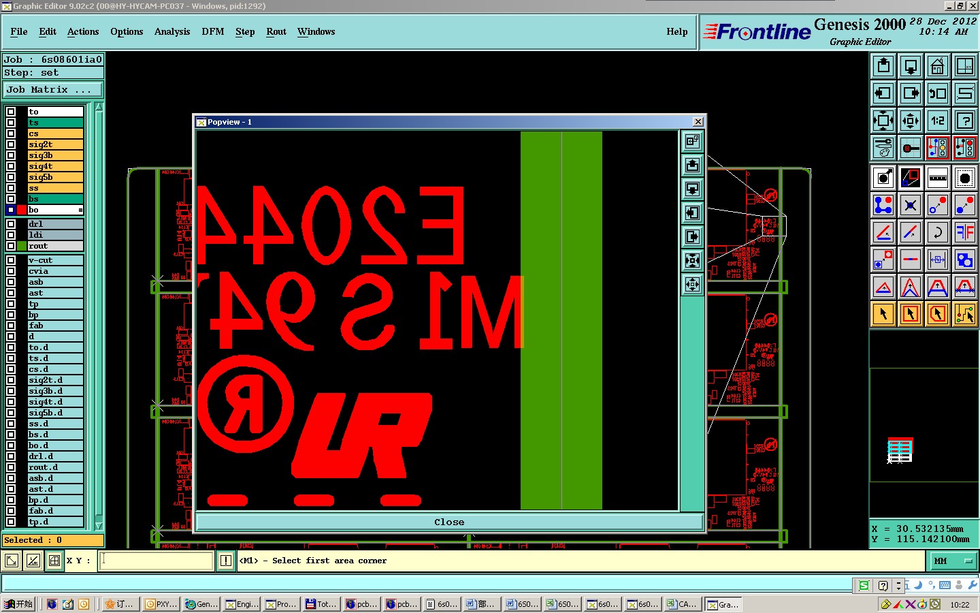This screenshot has width=980, height=613.
Task: Click the curved arrow rotate icon
Action: [938, 232]
